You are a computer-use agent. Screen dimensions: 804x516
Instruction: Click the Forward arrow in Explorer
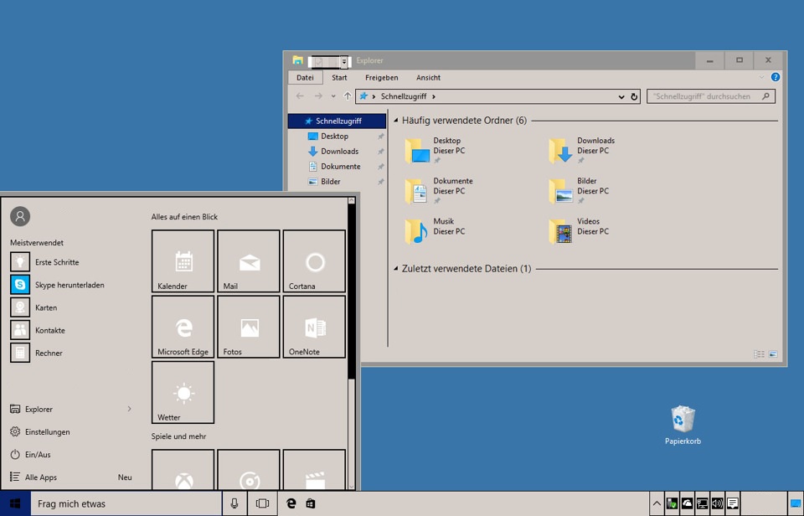click(318, 96)
